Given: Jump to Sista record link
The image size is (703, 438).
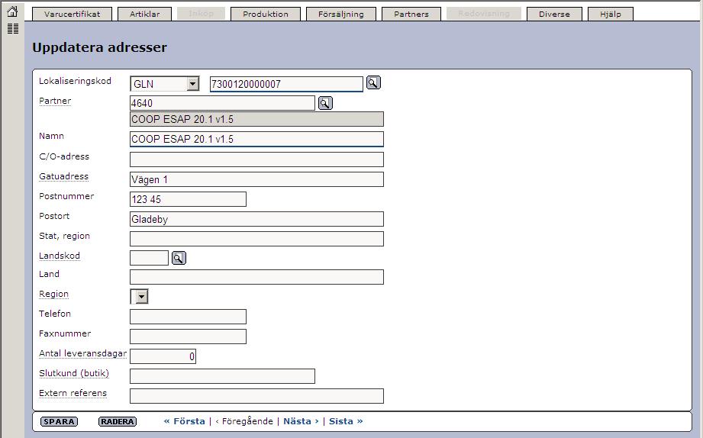Looking at the screenshot, I should [x=346, y=421].
